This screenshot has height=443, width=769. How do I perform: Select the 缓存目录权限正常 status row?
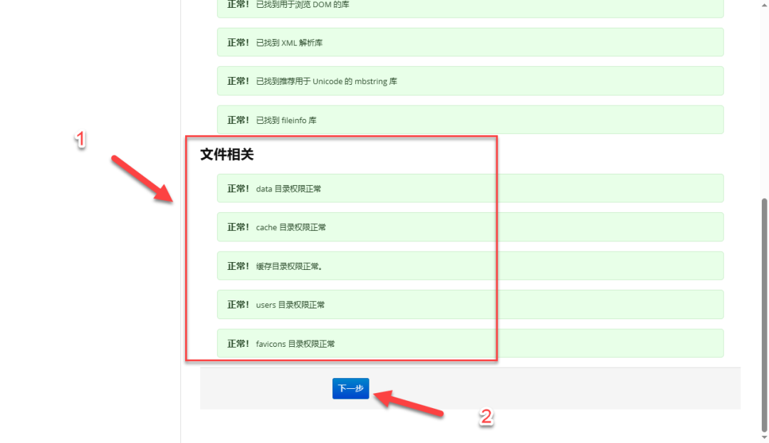[470, 265]
